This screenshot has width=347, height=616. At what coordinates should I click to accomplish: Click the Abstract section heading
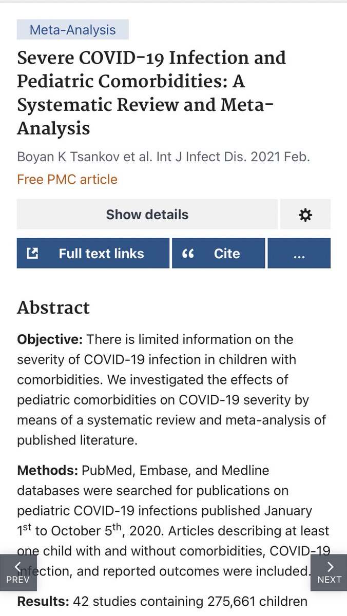[53, 307]
